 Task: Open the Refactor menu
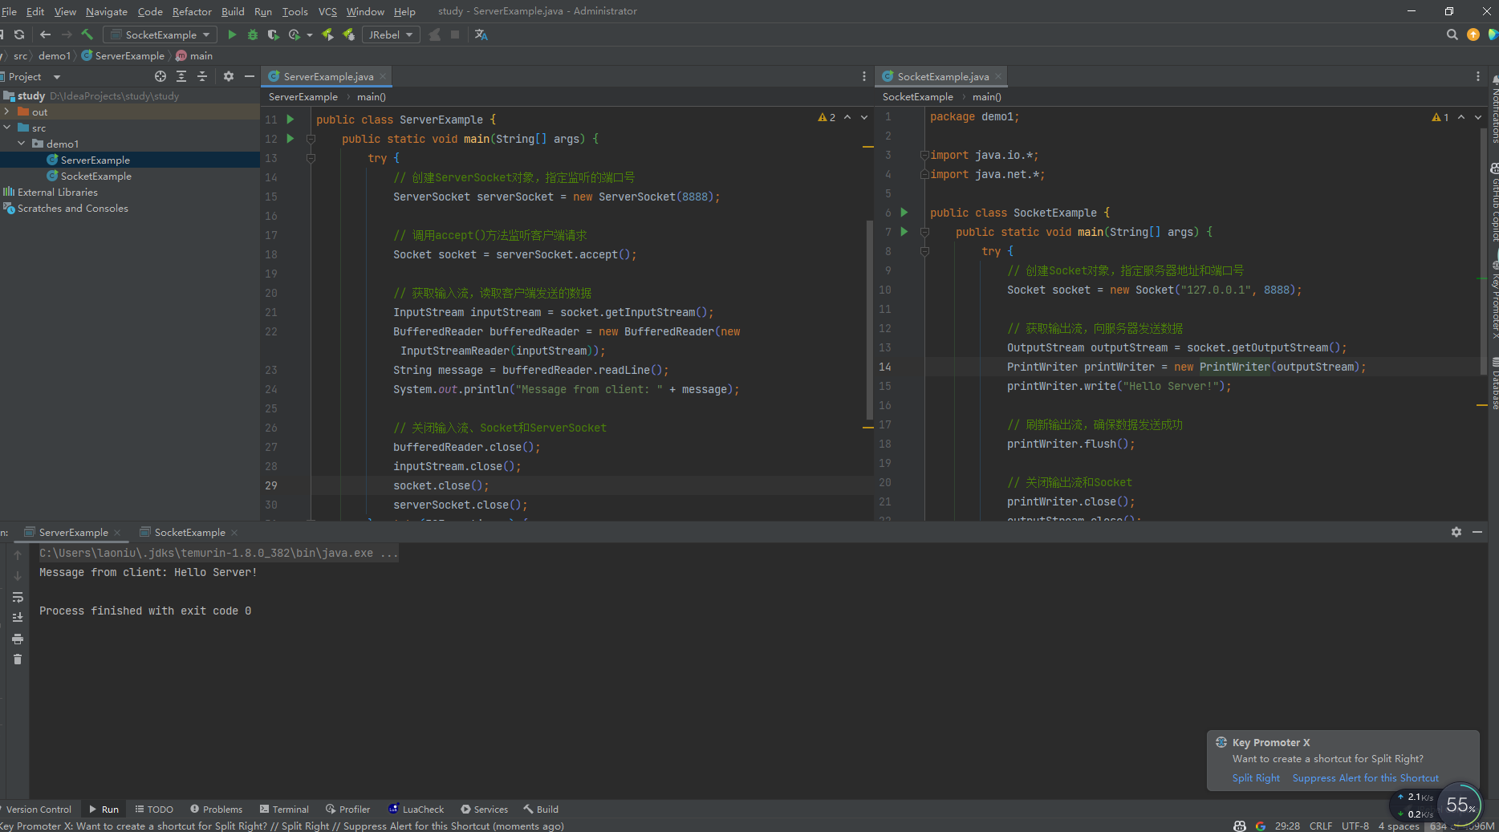point(192,11)
